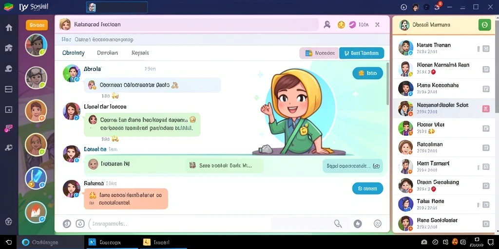Switch to the Nepais tab
499x249 pixels.
pos(140,53)
